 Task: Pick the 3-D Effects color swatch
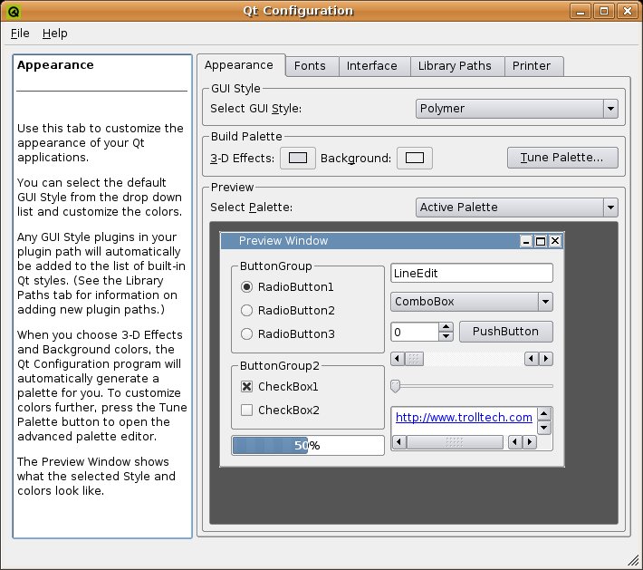click(x=297, y=159)
